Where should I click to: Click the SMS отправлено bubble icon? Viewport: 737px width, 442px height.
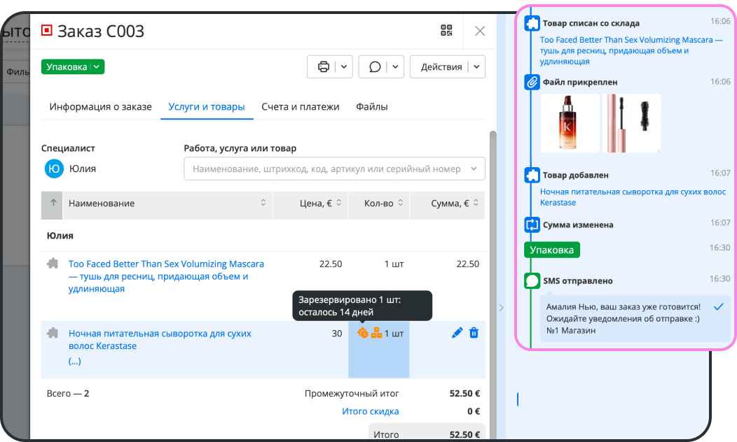(532, 280)
